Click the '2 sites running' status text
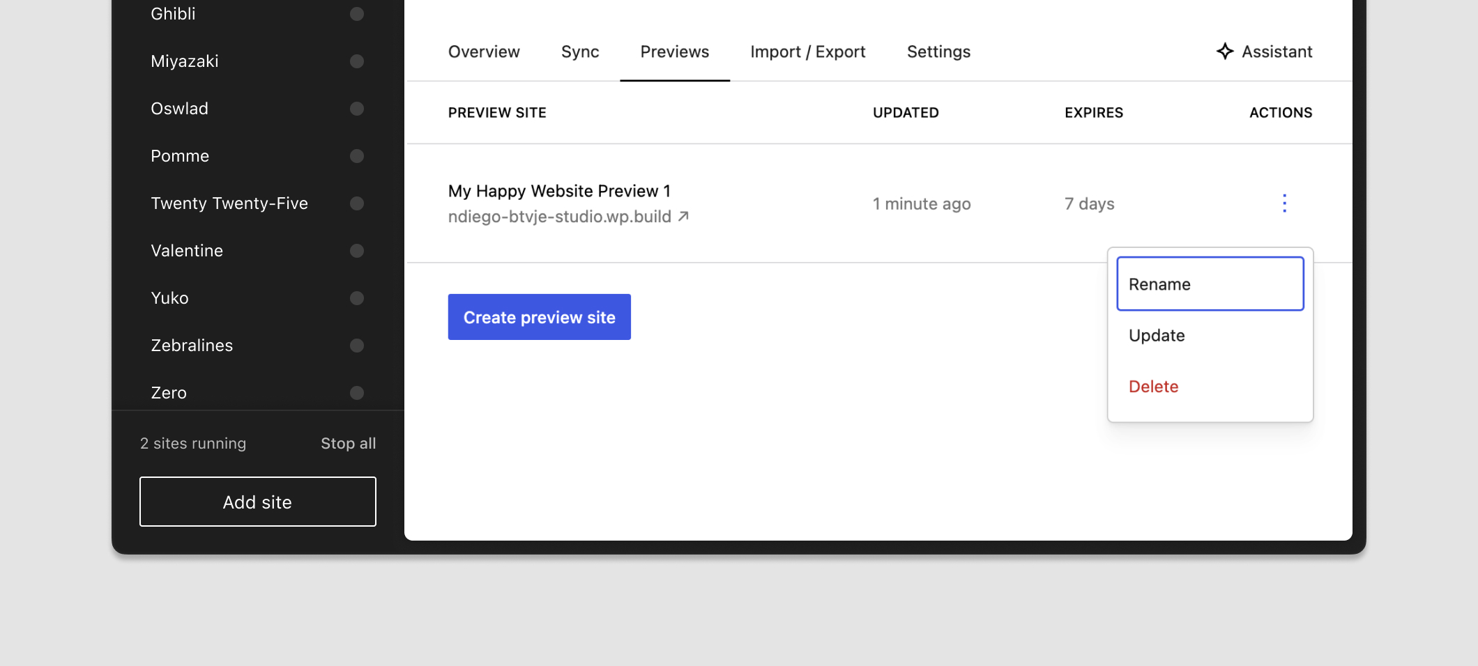The width and height of the screenshot is (1478, 666). (193, 443)
